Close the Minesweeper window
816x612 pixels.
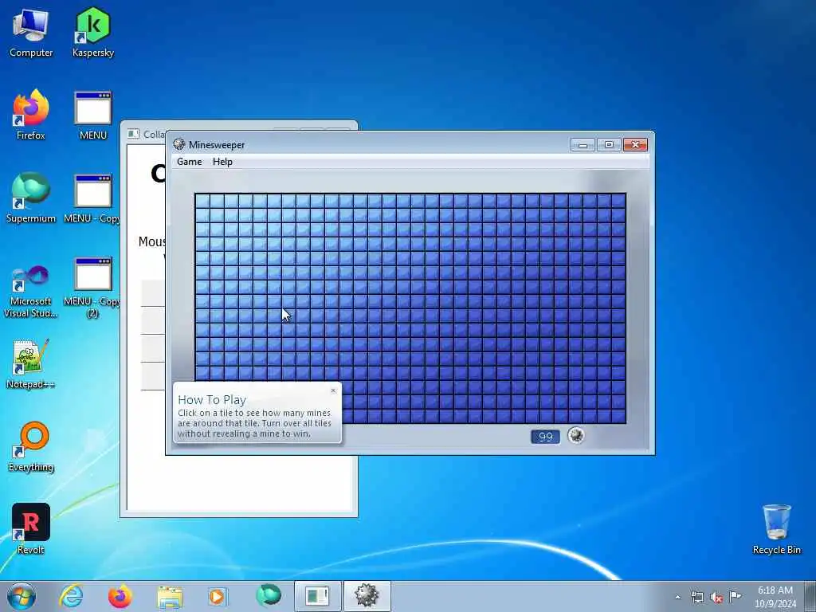pyautogui.click(x=635, y=145)
